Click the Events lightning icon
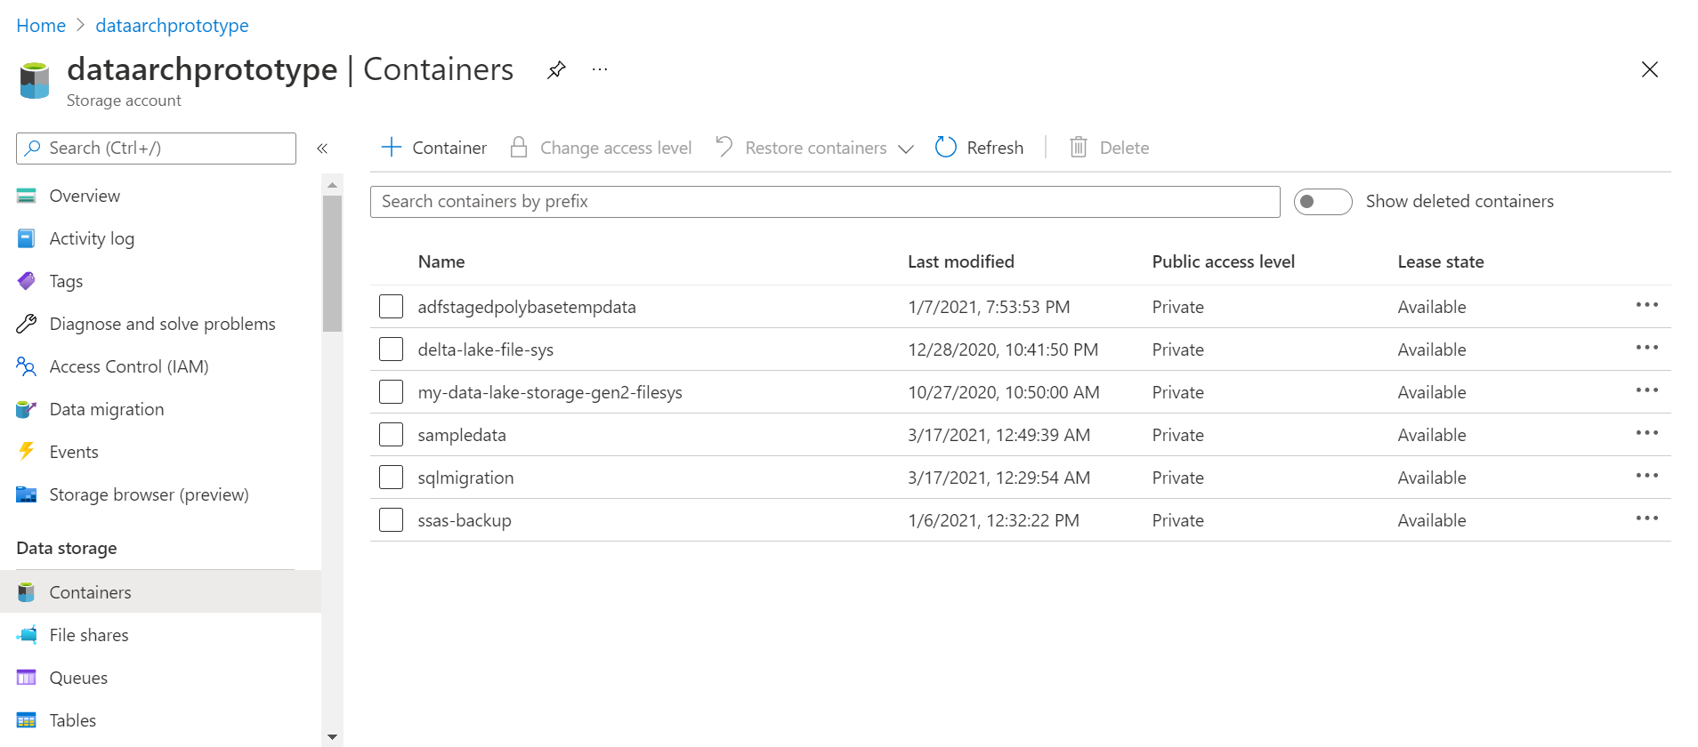The image size is (1698, 747). pos(27,452)
